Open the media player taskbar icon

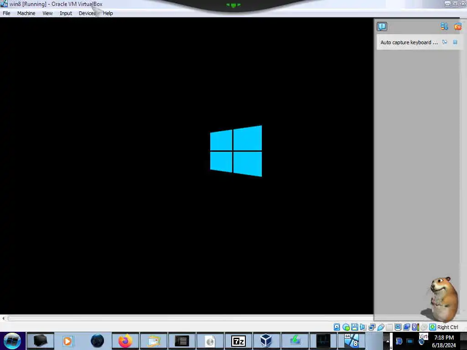point(67,341)
